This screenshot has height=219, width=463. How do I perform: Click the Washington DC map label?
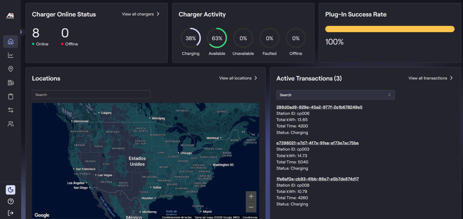(x=223, y=165)
